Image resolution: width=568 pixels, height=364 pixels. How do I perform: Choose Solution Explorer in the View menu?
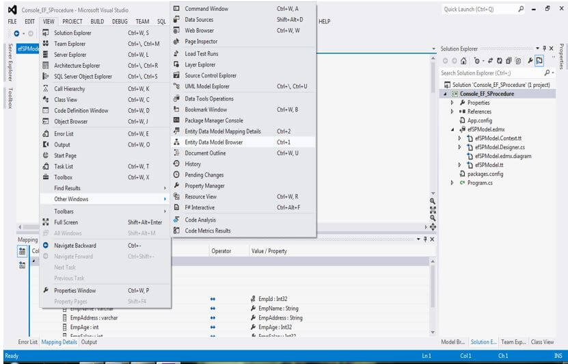(105, 33)
